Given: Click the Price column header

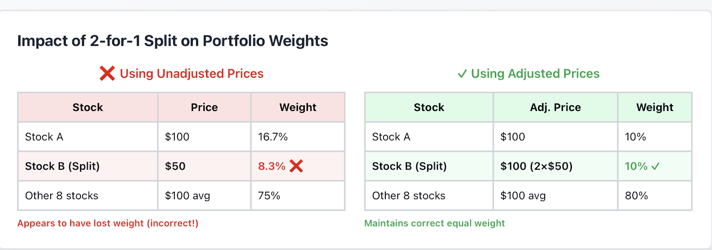Looking at the screenshot, I should click(204, 107).
